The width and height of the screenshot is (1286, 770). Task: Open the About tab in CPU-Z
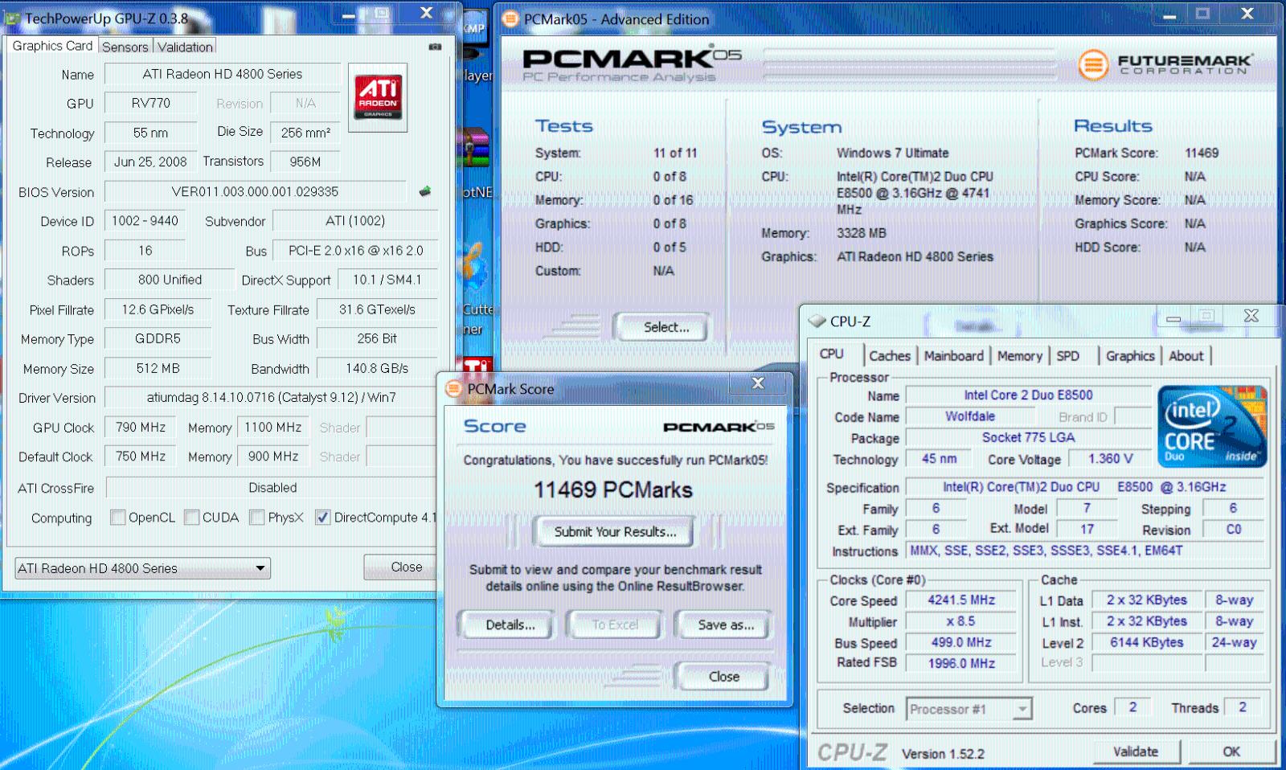coord(1186,356)
